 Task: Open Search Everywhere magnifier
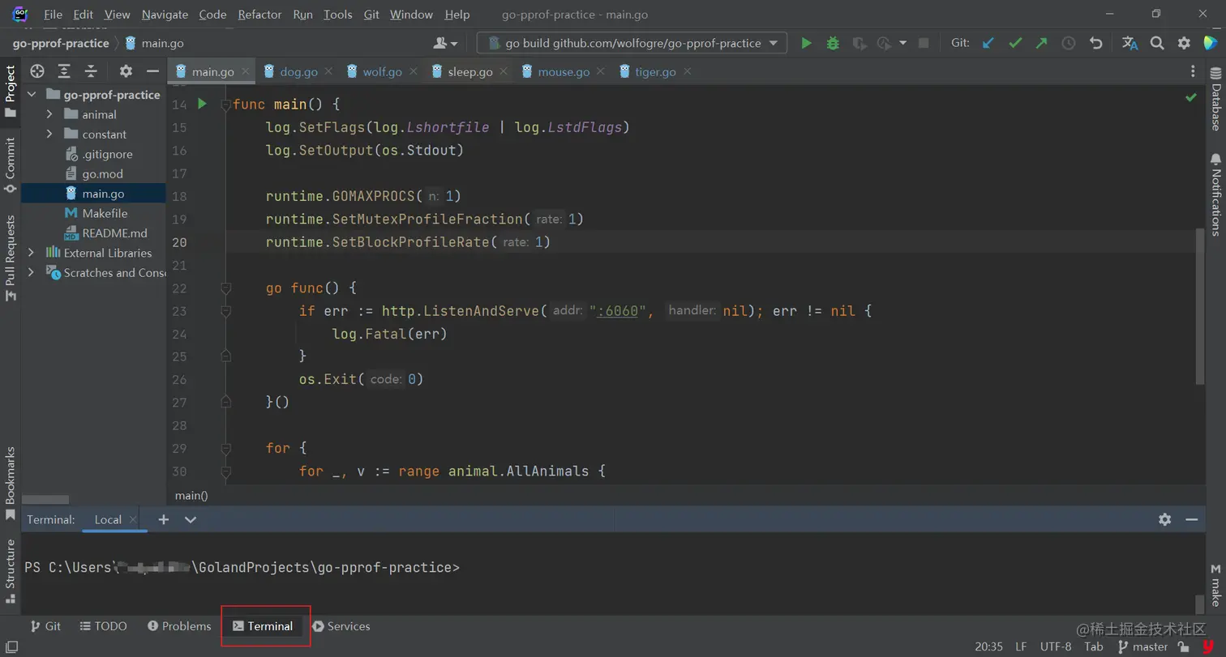point(1157,43)
